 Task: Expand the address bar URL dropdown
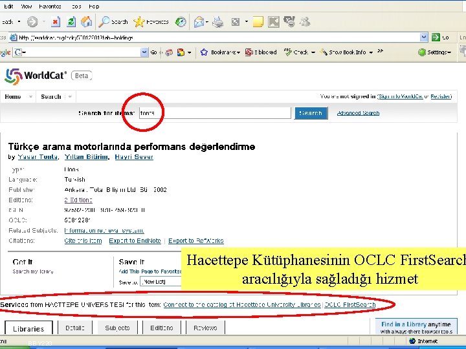coord(424,37)
